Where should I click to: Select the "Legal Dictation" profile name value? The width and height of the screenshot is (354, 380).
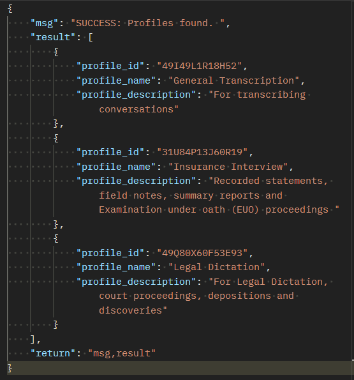[217, 267]
